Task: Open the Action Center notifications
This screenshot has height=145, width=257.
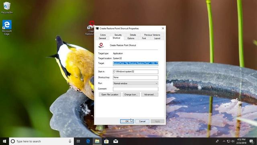Action: click(x=252, y=141)
